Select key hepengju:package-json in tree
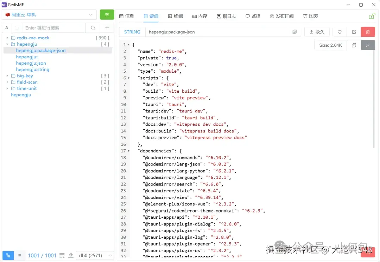 (41, 50)
